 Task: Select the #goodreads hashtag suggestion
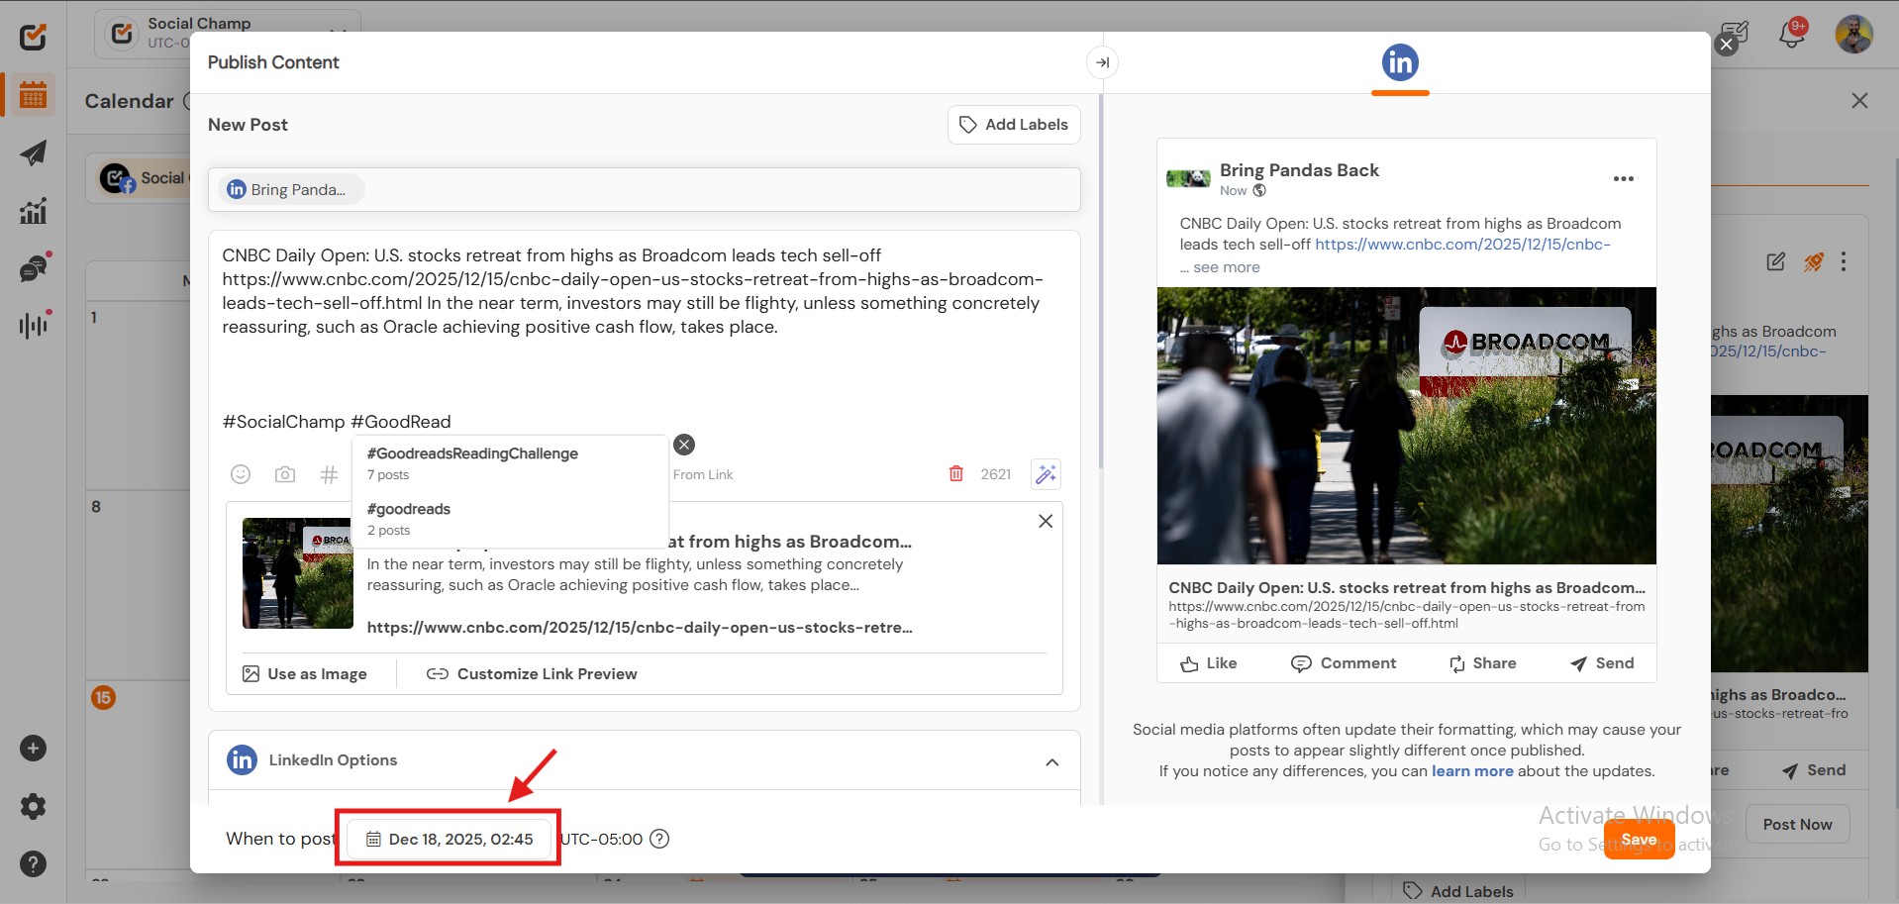(409, 509)
